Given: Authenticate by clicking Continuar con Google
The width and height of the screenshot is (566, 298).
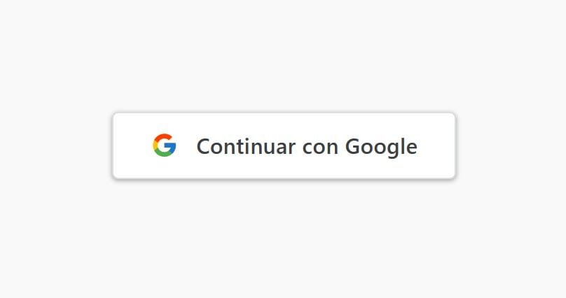Looking at the screenshot, I should pyautogui.click(x=284, y=146).
